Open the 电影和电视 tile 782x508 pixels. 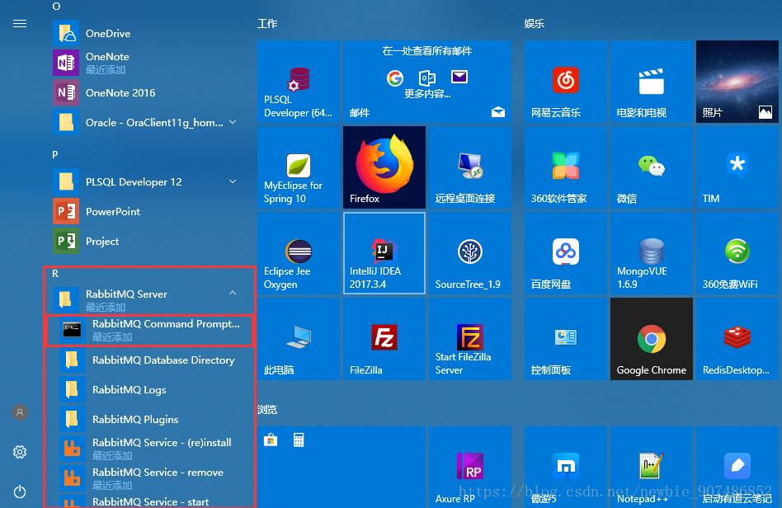pos(652,82)
